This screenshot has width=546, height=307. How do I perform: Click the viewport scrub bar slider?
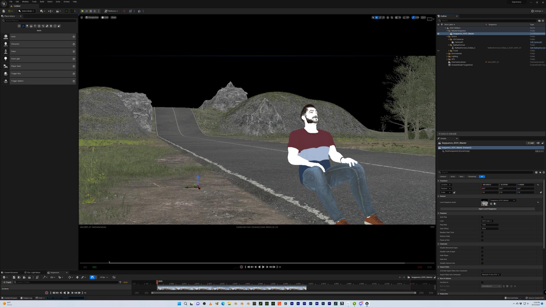coord(109,263)
